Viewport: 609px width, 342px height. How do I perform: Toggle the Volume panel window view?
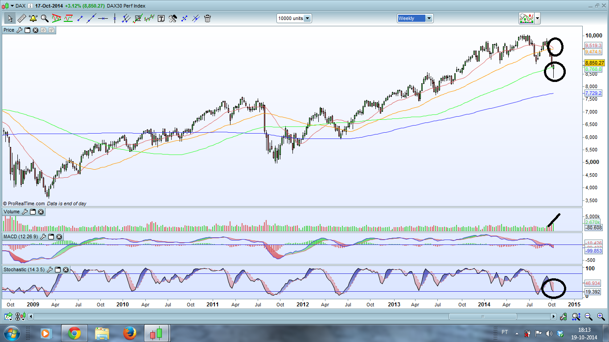pyautogui.click(x=33, y=212)
